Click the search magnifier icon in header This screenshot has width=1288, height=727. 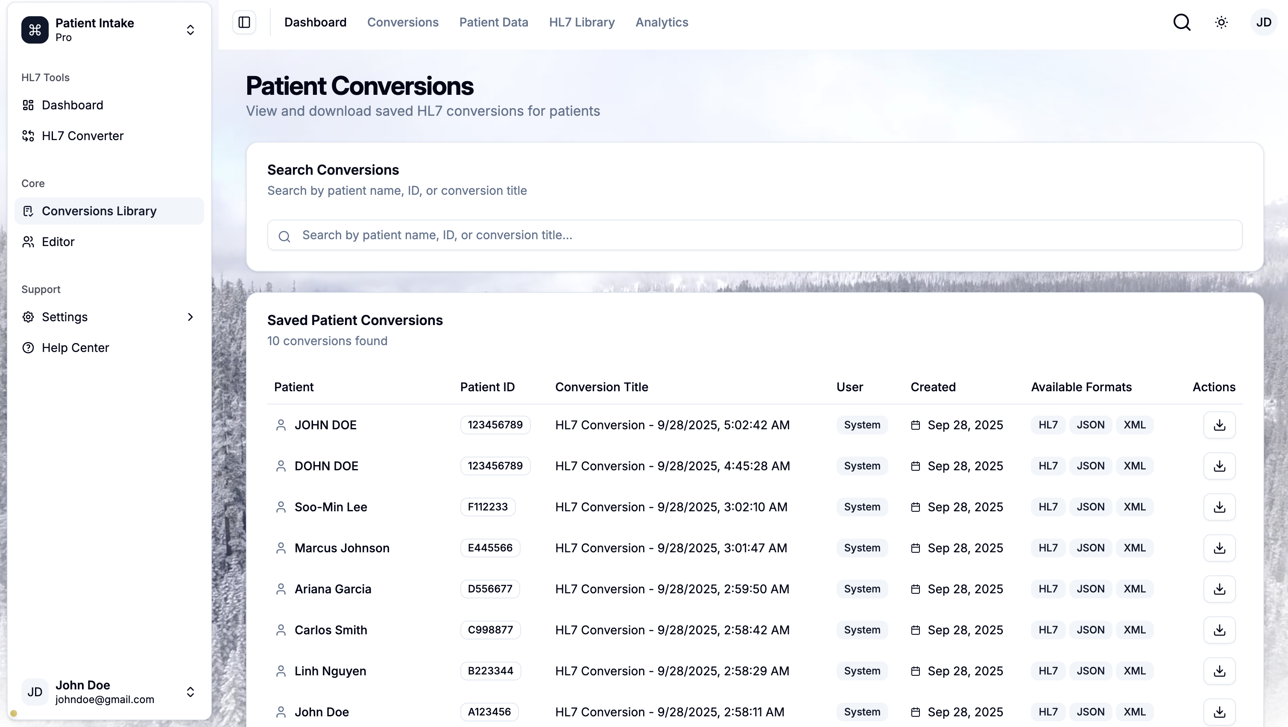1182,23
